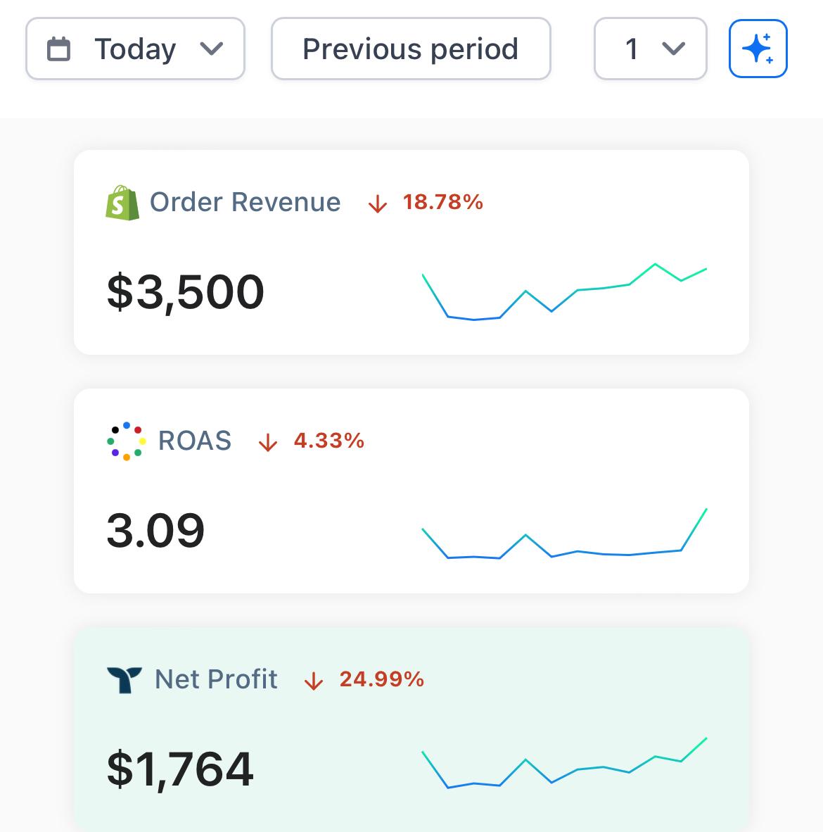823x832 pixels.
Task: Click the 18.78% change percentage
Action: (x=443, y=203)
